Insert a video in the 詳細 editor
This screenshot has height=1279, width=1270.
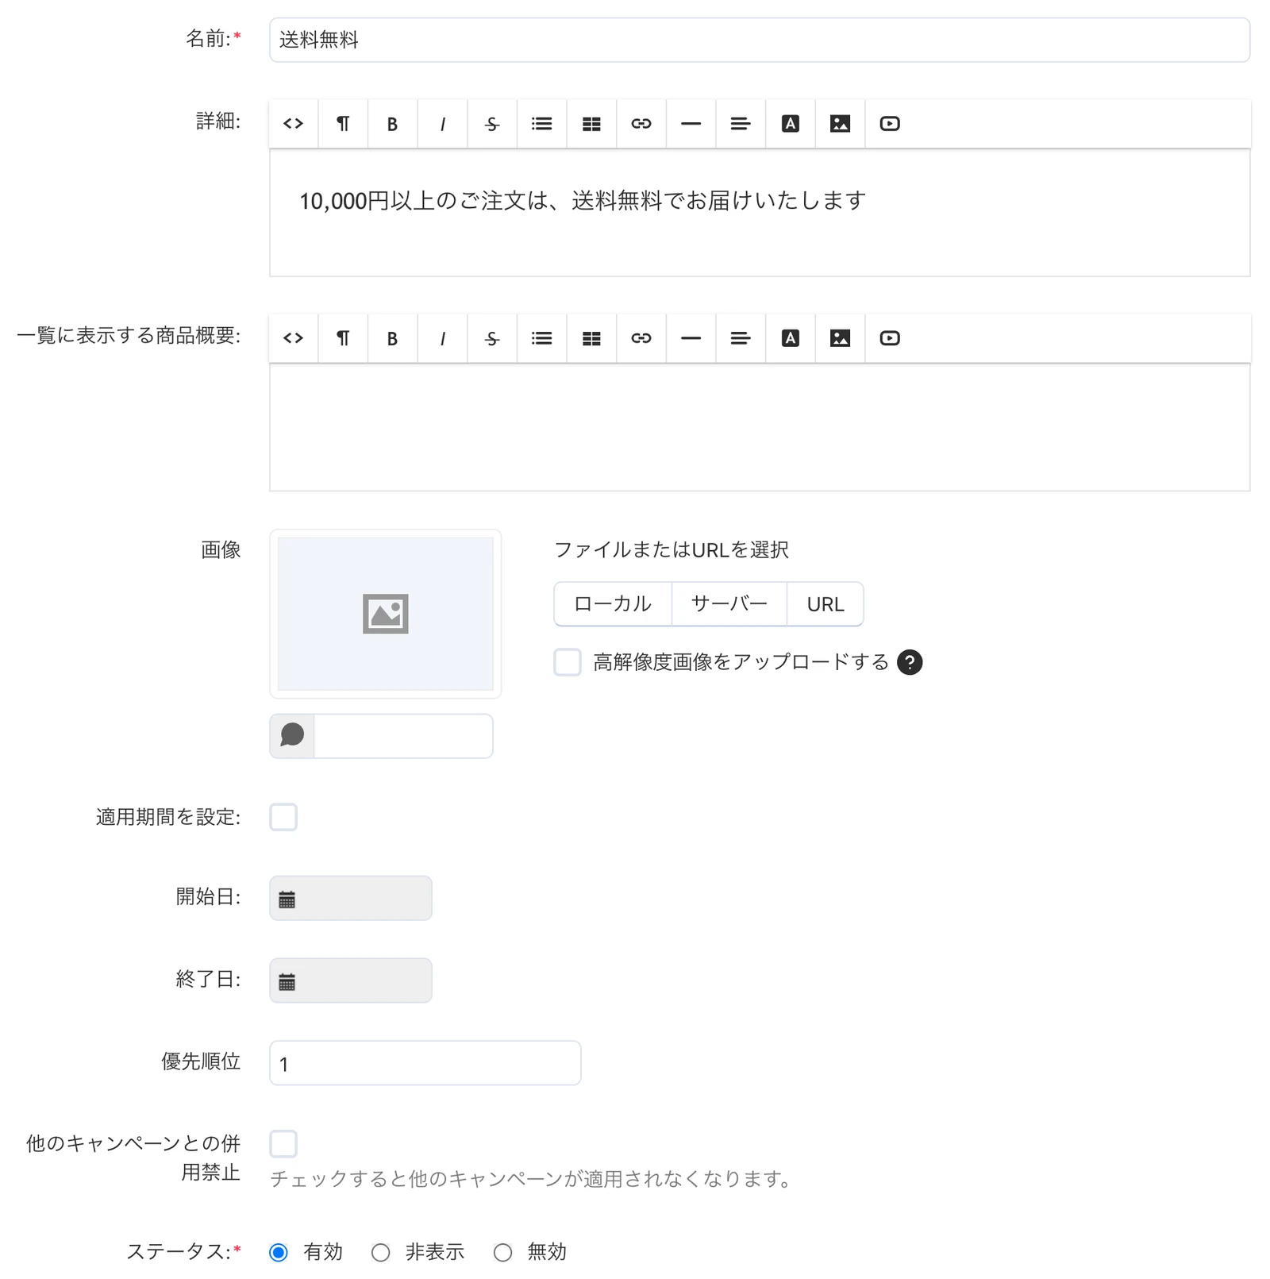point(890,124)
